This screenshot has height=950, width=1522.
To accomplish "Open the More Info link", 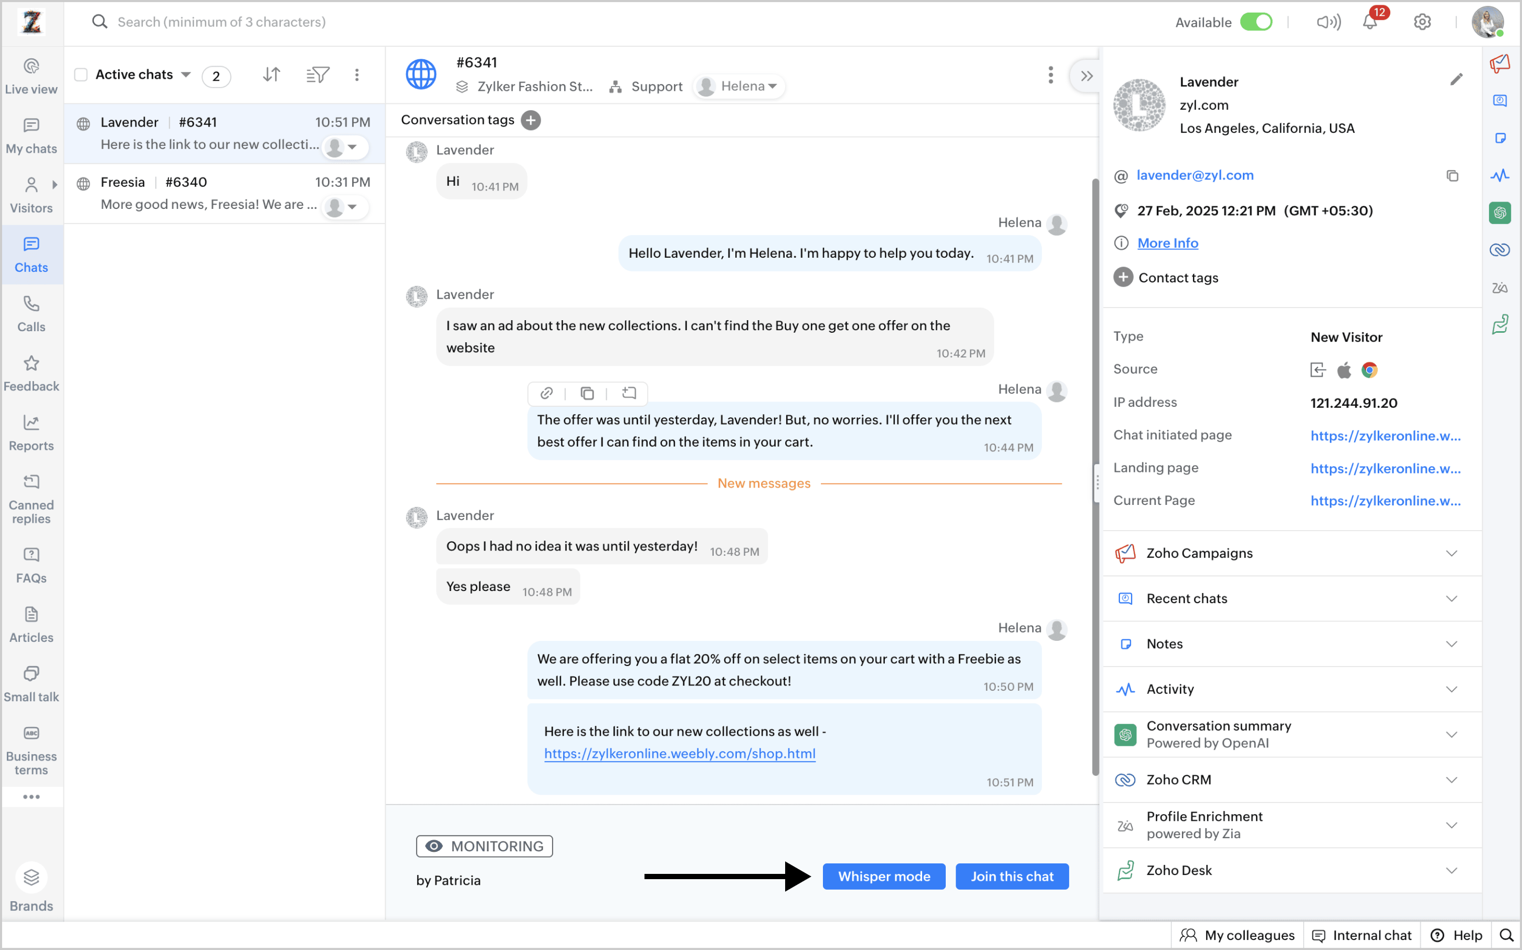I will [1167, 243].
